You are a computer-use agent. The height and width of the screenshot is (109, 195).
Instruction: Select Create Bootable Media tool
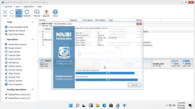coord(16,27)
